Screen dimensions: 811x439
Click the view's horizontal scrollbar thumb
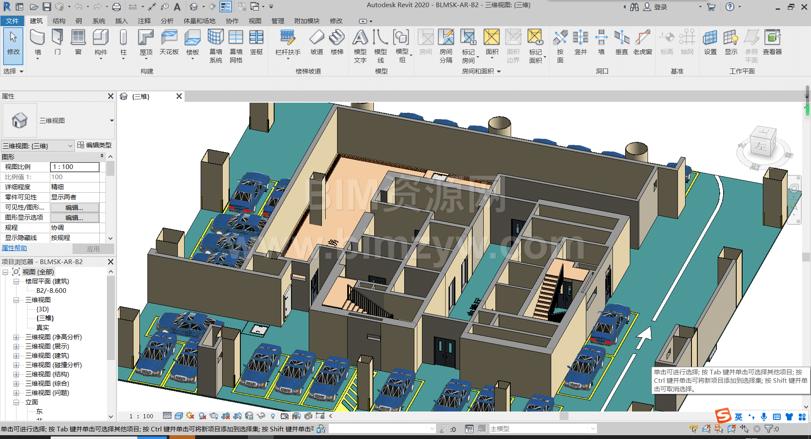point(564,416)
